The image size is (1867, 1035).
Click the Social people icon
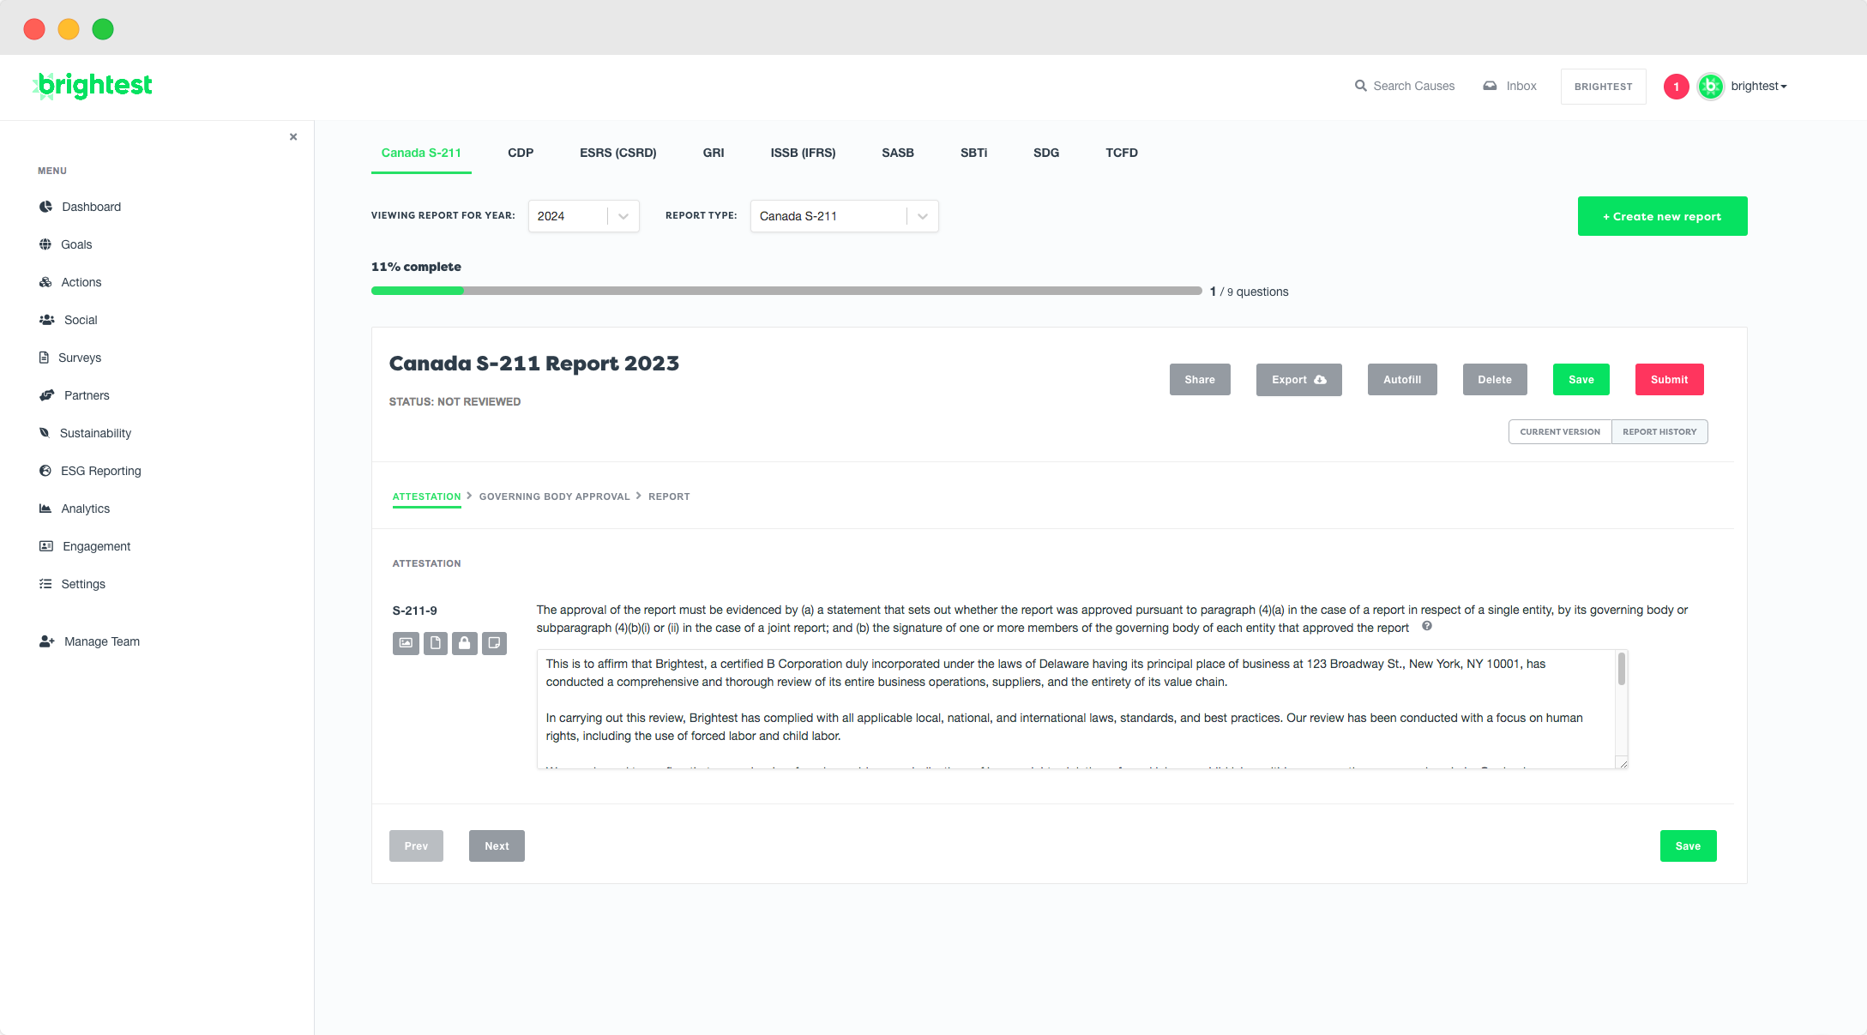tap(47, 320)
